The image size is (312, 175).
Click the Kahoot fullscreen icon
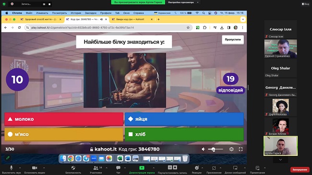[x=240, y=149]
